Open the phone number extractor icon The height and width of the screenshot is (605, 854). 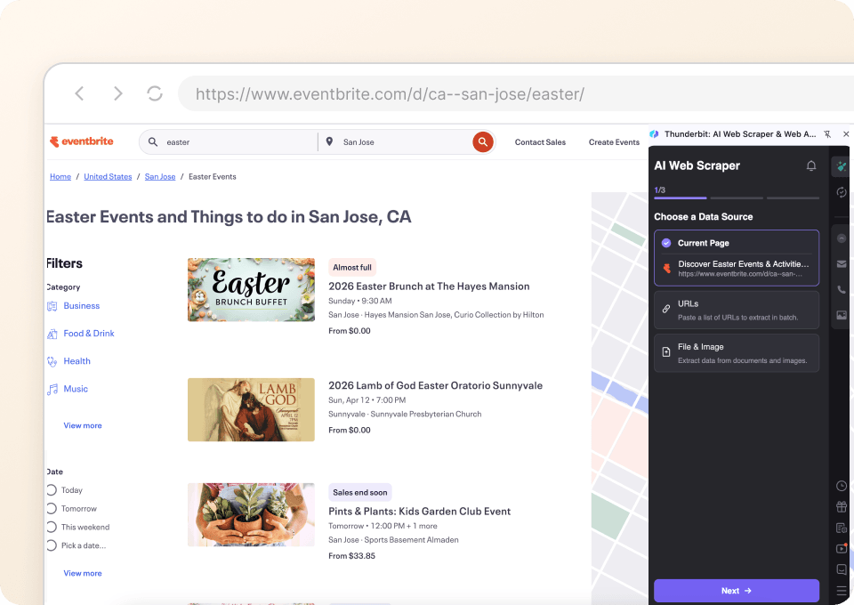[x=842, y=290]
